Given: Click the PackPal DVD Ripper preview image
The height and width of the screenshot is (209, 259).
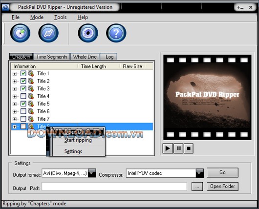Looking at the screenshot, I should tap(207, 97).
